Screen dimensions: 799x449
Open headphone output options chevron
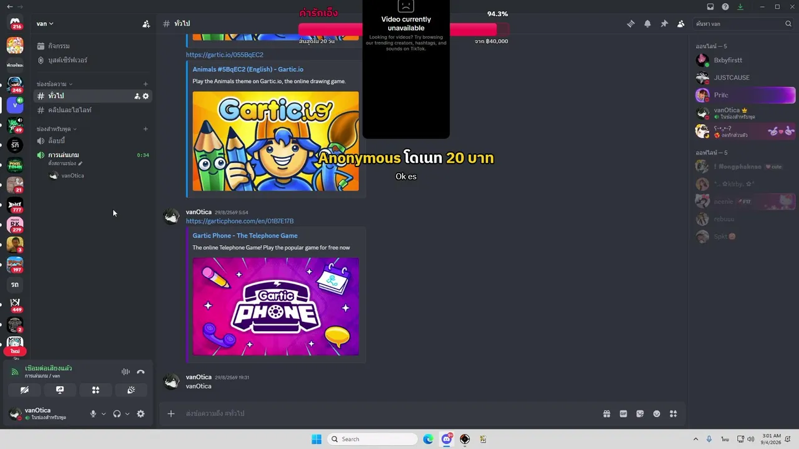pyautogui.click(x=127, y=413)
